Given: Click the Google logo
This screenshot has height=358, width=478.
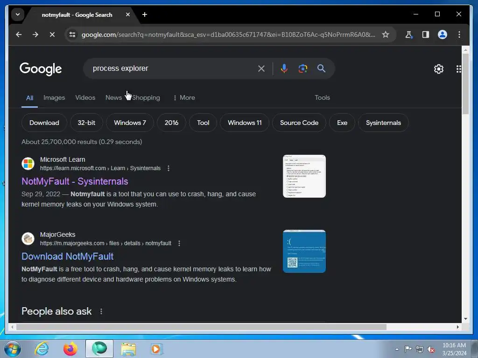Looking at the screenshot, I should (41, 69).
